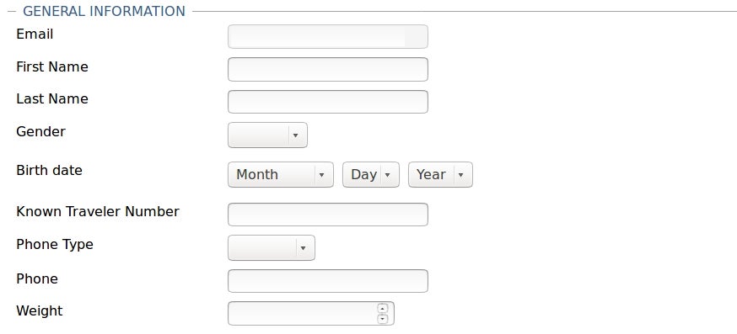Click the Gender label text
The image size is (737, 334).
coord(40,131)
